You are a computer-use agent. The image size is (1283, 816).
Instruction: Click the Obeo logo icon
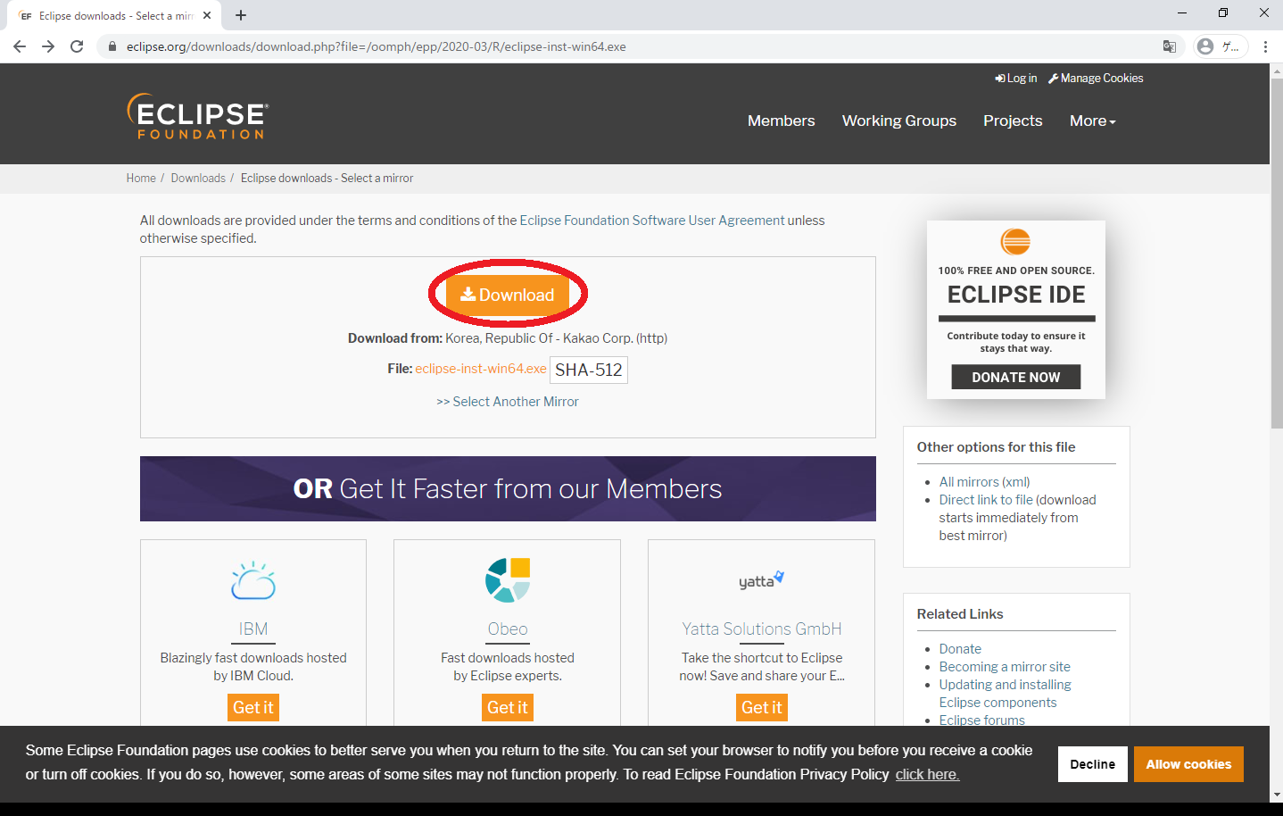508,580
